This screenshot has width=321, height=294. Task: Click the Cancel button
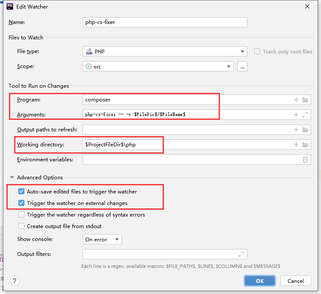pos(295,281)
